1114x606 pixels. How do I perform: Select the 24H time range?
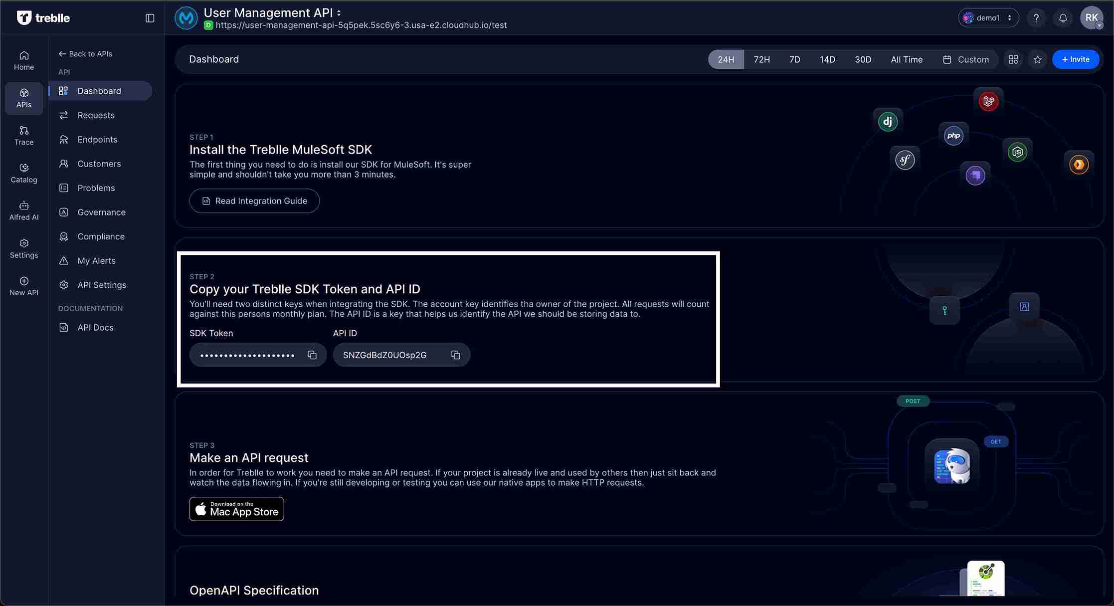point(726,59)
